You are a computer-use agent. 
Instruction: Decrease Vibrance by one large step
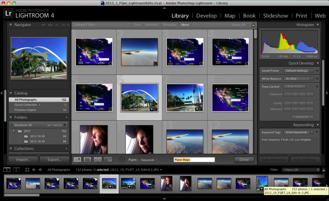point(287,109)
